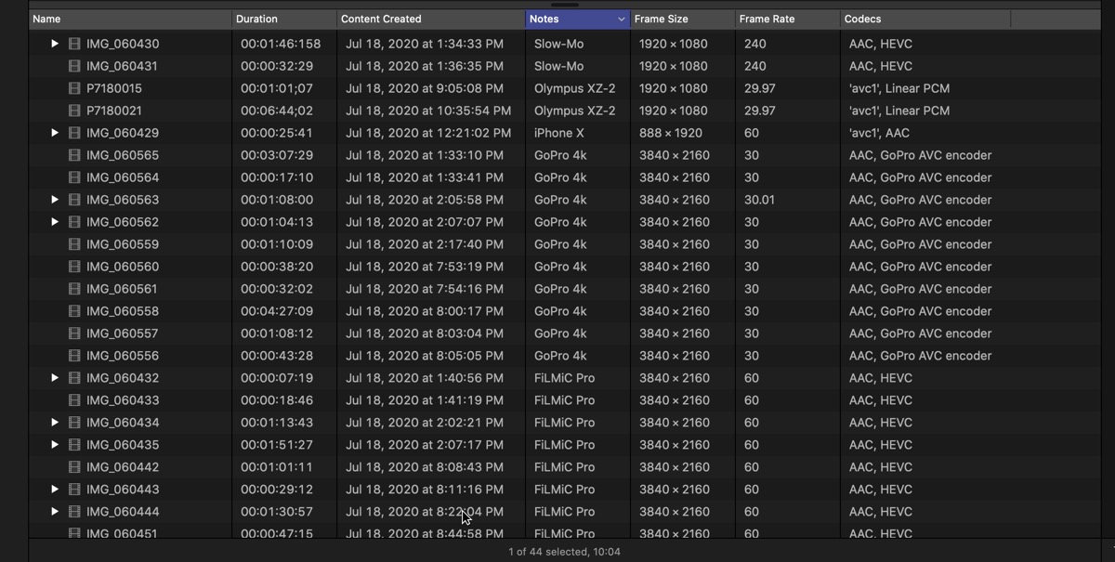Sort by the Content Created column header

pos(431,19)
